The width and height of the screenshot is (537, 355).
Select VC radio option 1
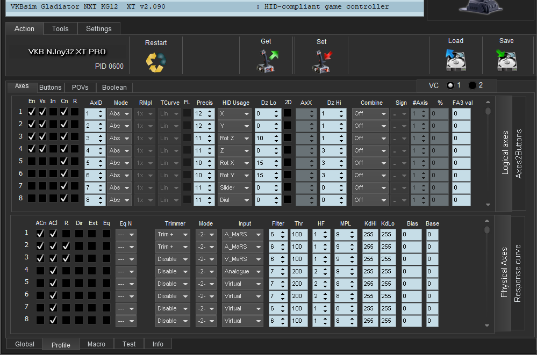tap(450, 85)
